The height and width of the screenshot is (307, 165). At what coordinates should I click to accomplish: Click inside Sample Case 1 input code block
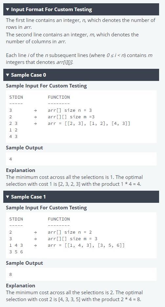coord(81,235)
